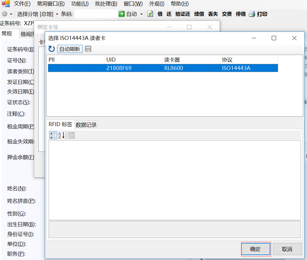Open the 外观(I) menu
Image resolution: width=307 pixels, height=260 pixels.
point(157,3)
